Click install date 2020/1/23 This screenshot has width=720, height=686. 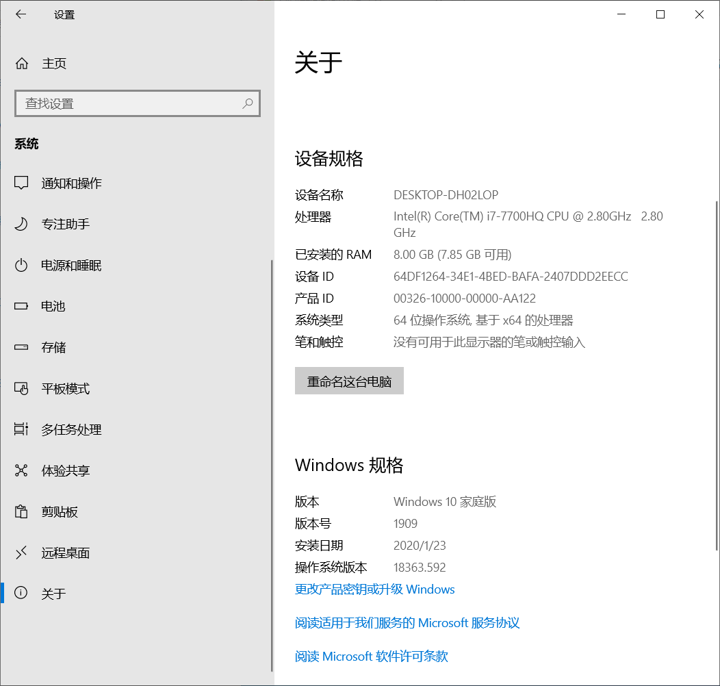tap(420, 546)
